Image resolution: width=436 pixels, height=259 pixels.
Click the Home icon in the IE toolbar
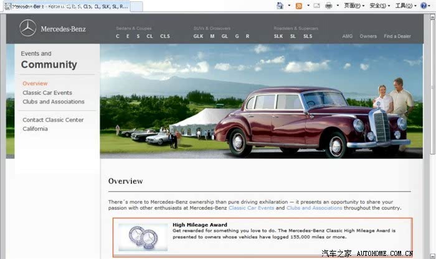[280, 6]
